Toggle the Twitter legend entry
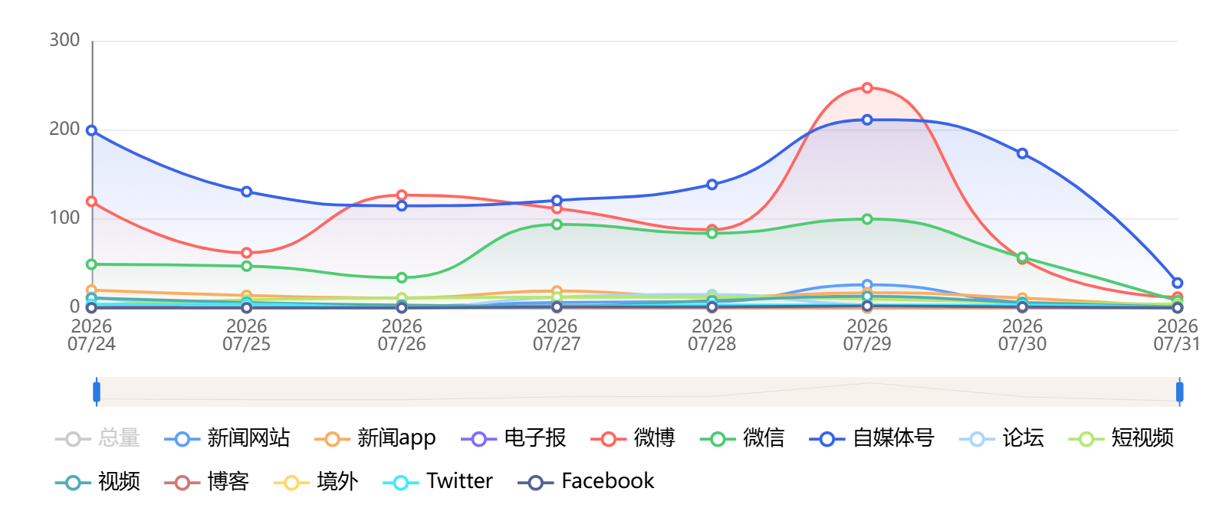This screenshot has height=521, width=1226. [x=438, y=482]
